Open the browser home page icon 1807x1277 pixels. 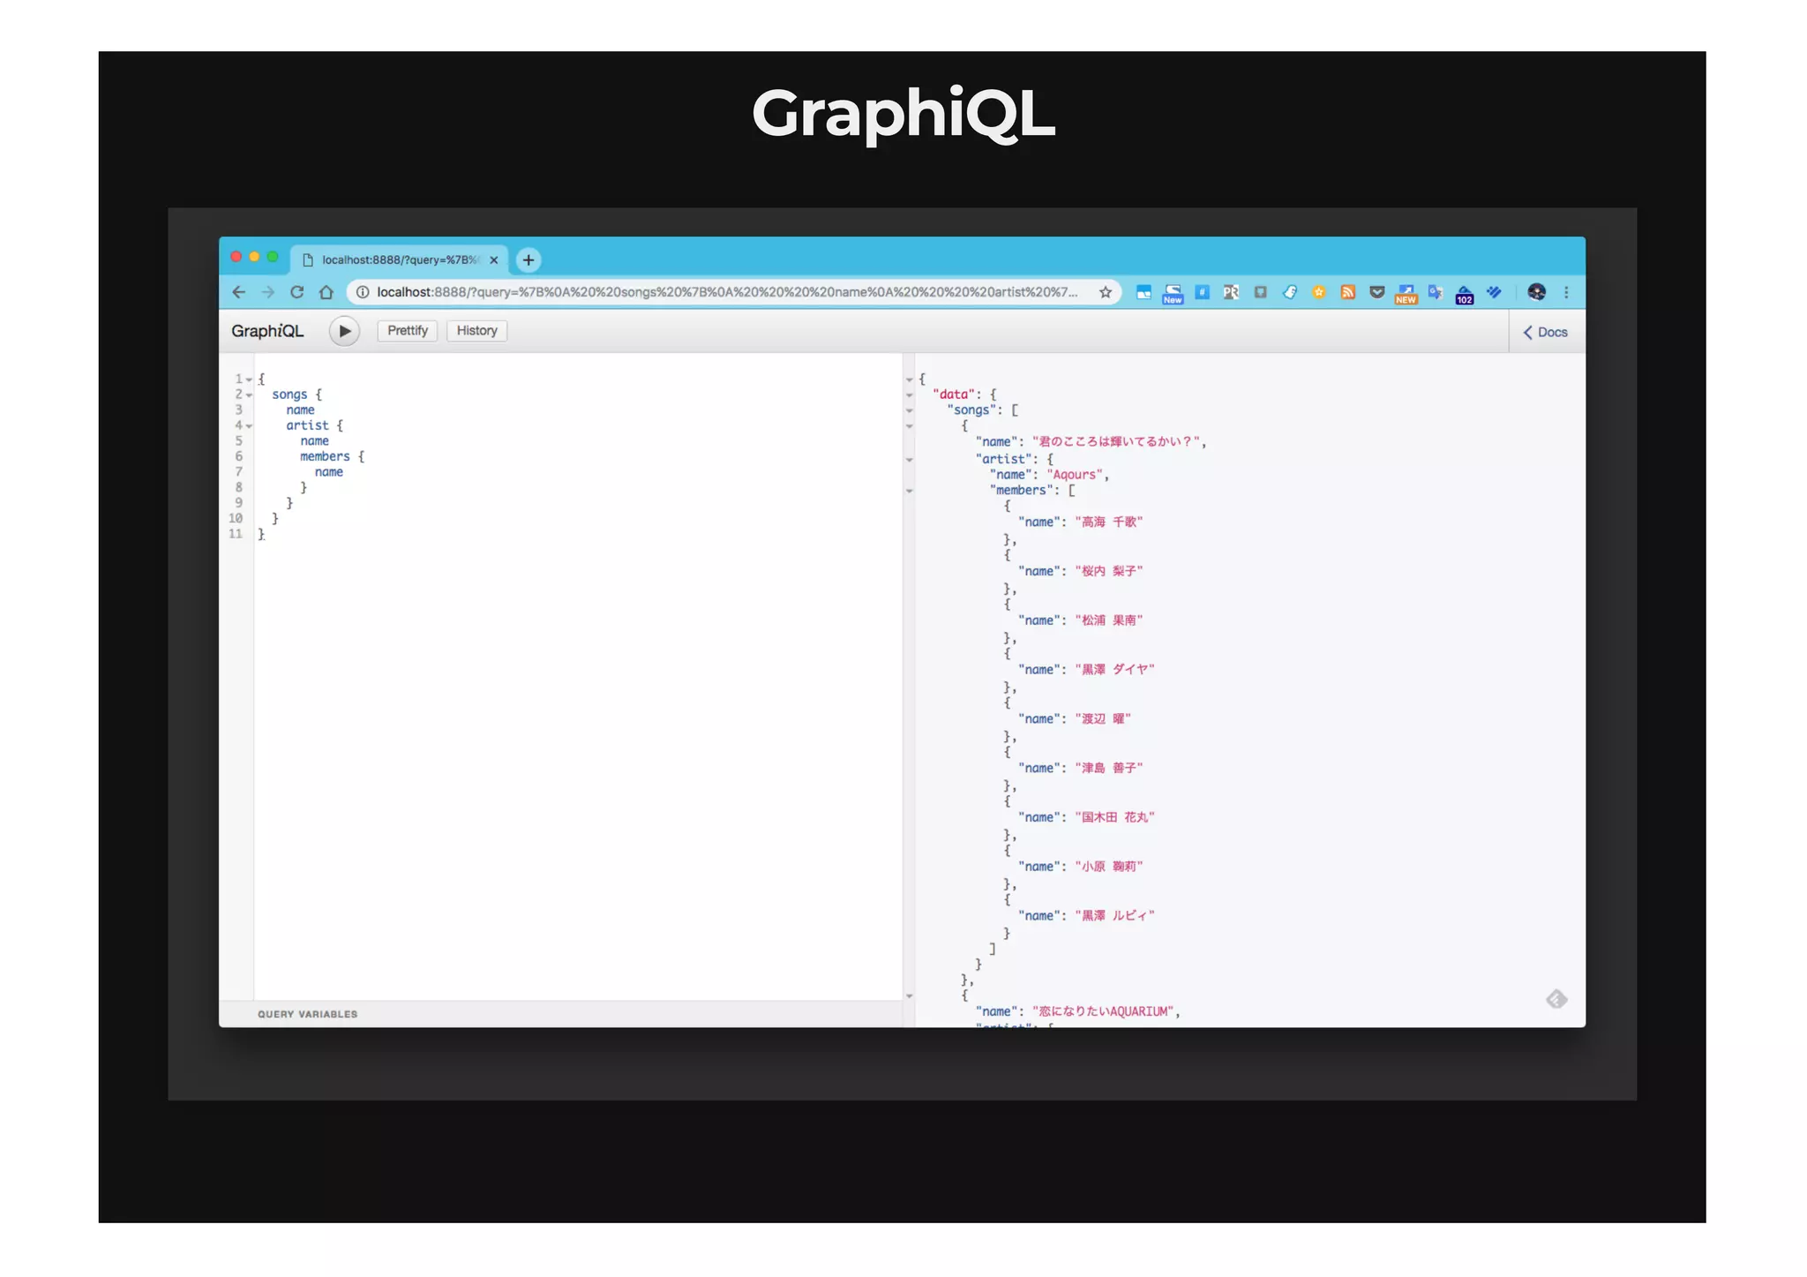326,292
